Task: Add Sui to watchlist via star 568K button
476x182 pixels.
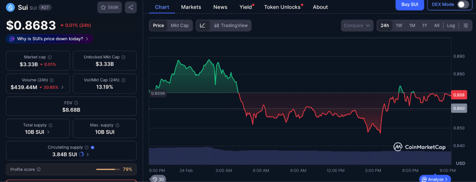Action: (x=109, y=7)
